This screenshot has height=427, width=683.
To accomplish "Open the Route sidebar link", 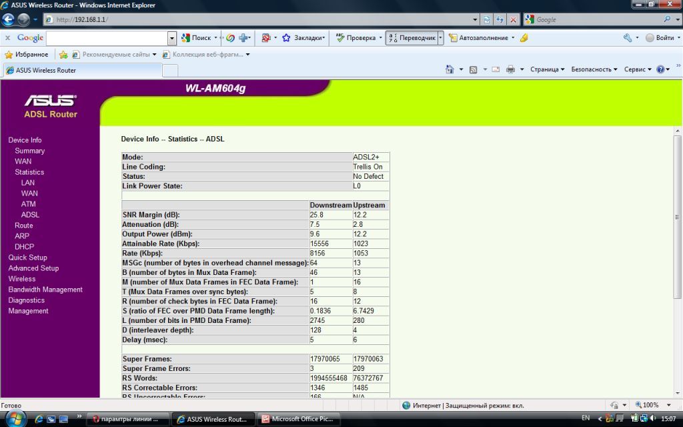I will [23, 226].
